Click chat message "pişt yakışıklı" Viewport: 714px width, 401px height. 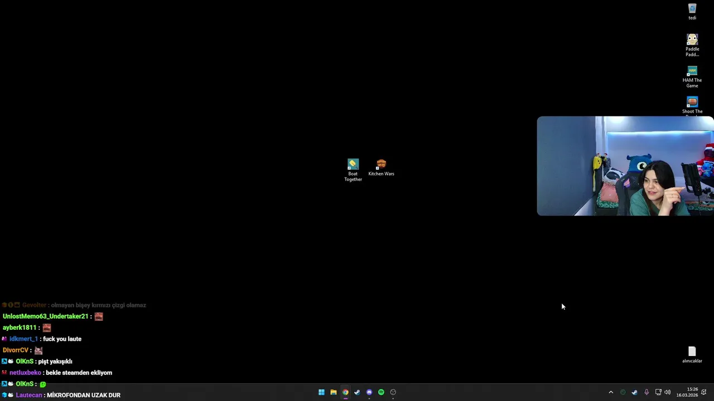[x=55, y=361]
